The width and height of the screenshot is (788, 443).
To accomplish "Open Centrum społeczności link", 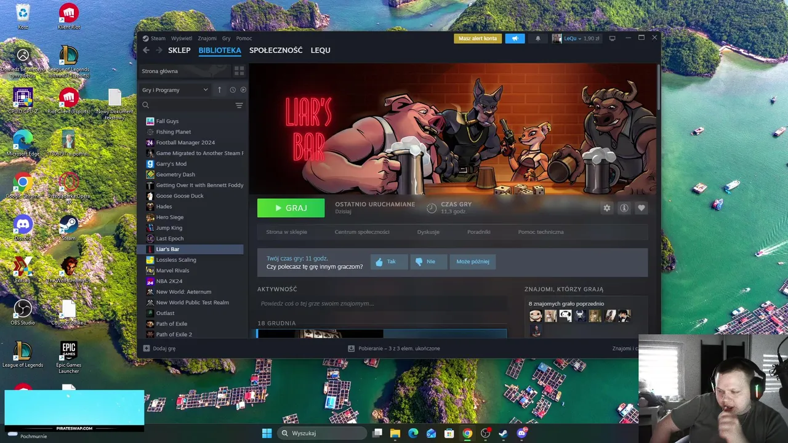I will click(x=362, y=232).
